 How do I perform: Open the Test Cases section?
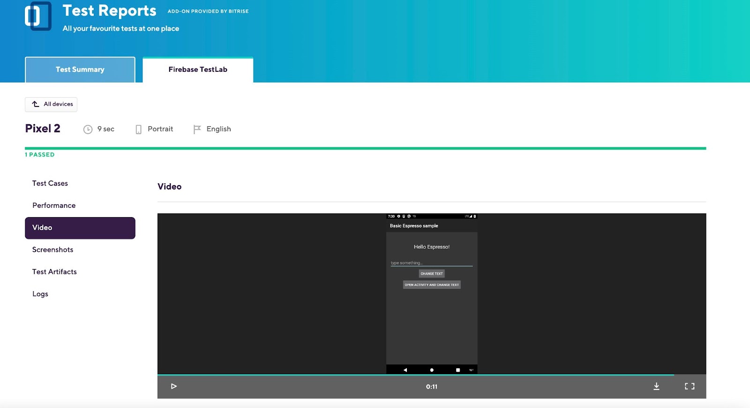pyautogui.click(x=50, y=183)
